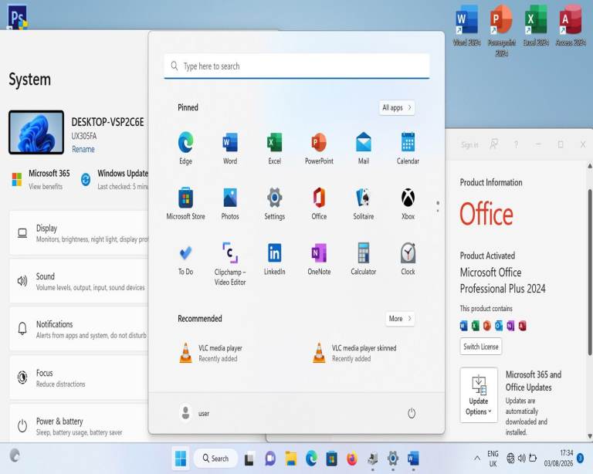593x474 pixels.
Task: Open Excel 2024 desktop shortcut
Action: click(x=536, y=25)
